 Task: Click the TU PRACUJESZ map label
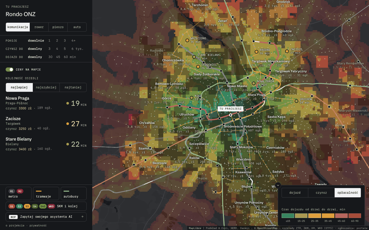231,109
